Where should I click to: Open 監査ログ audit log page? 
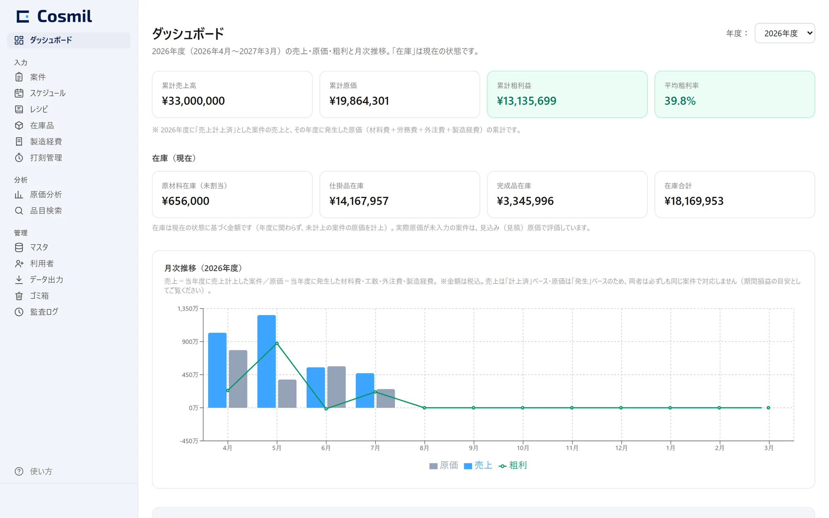(x=69, y=312)
